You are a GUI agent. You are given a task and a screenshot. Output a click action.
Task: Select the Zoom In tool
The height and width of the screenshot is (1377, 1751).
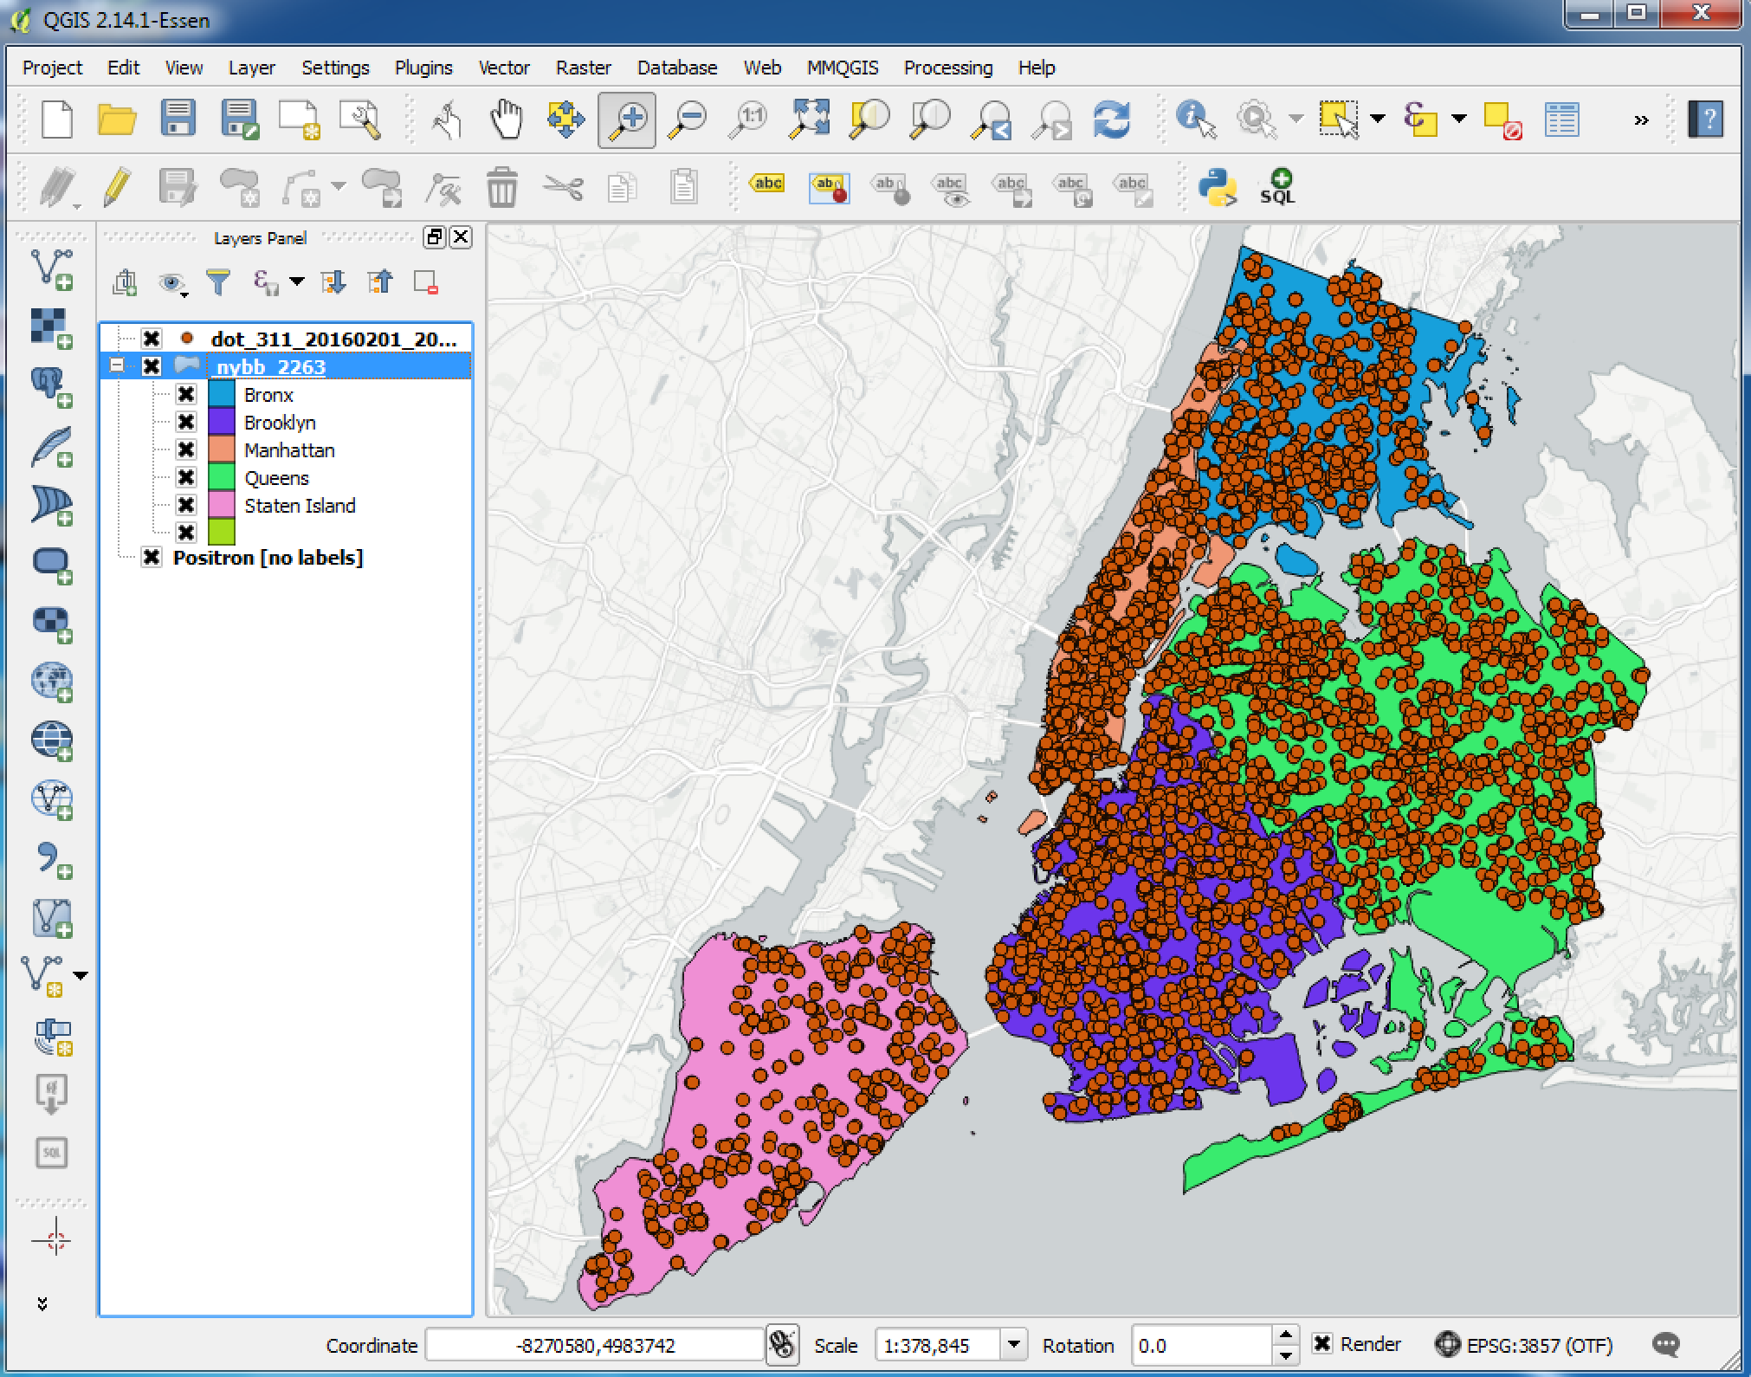click(626, 120)
